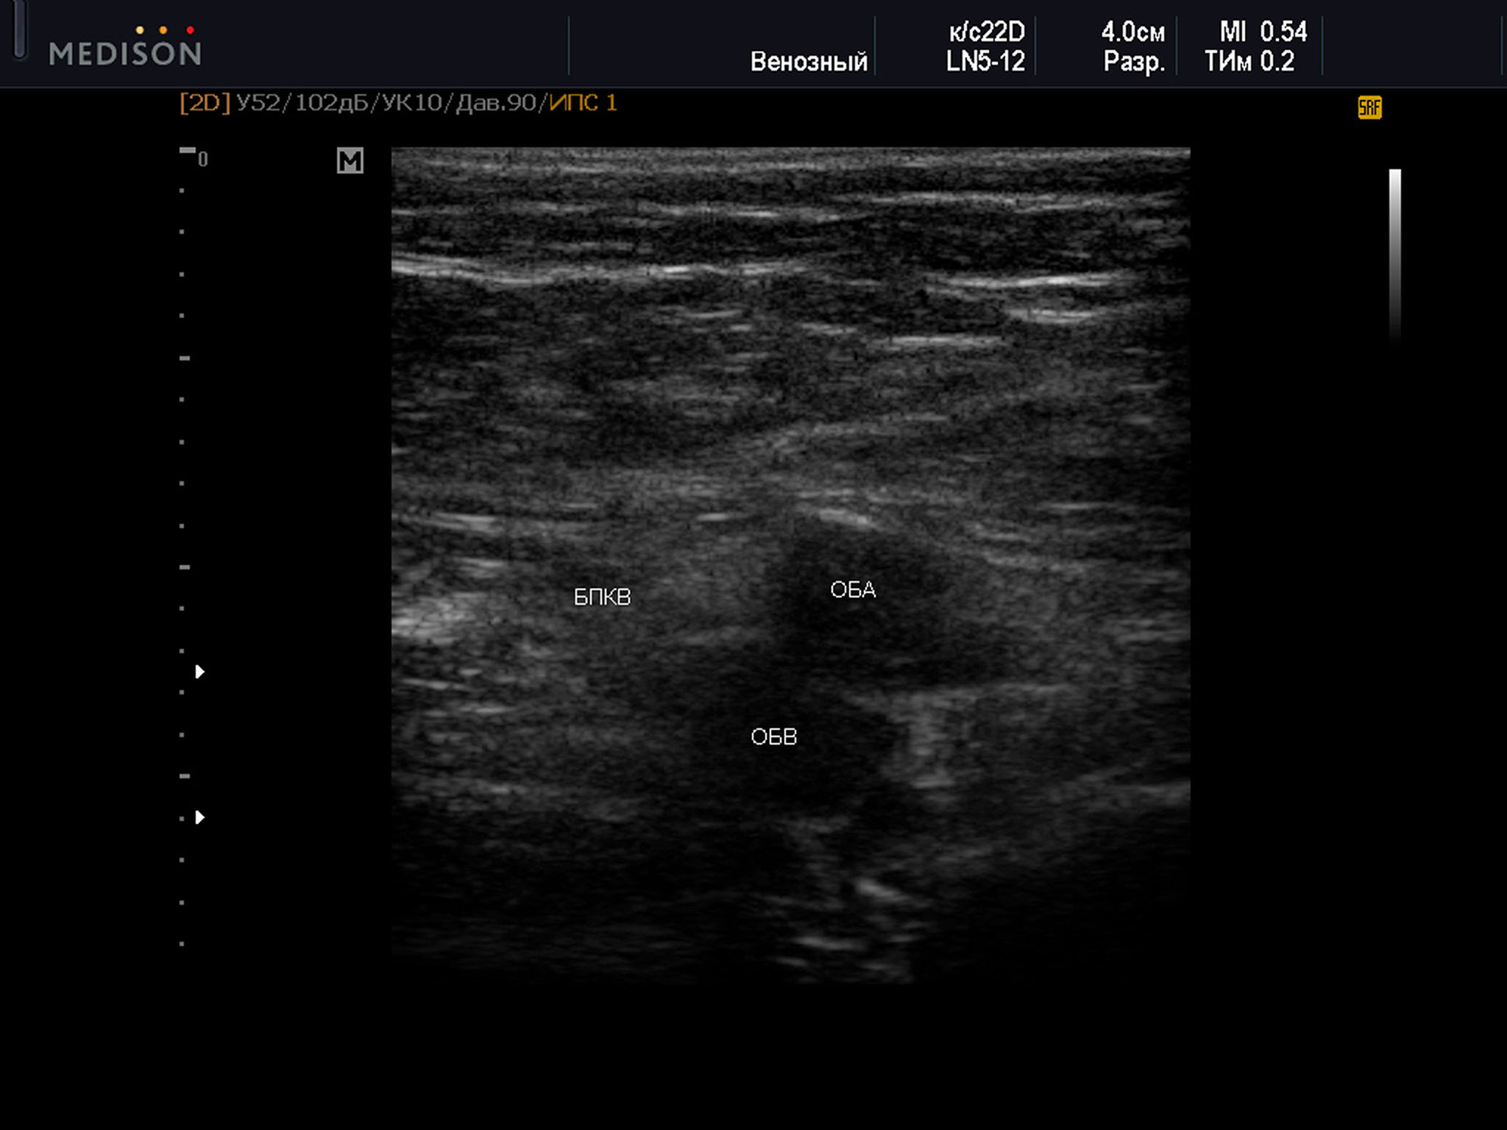This screenshot has width=1507, height=1130.
Task: Click the zero depth scale marker
Action: (x=202, y=159)
